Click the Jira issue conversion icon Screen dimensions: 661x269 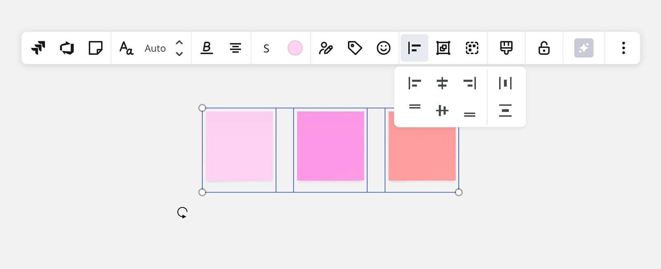[x=38, y=48]
